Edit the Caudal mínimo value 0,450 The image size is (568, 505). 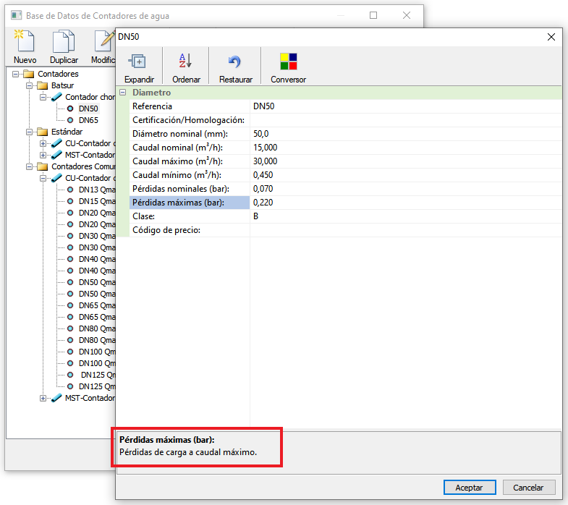click(405, 175)
